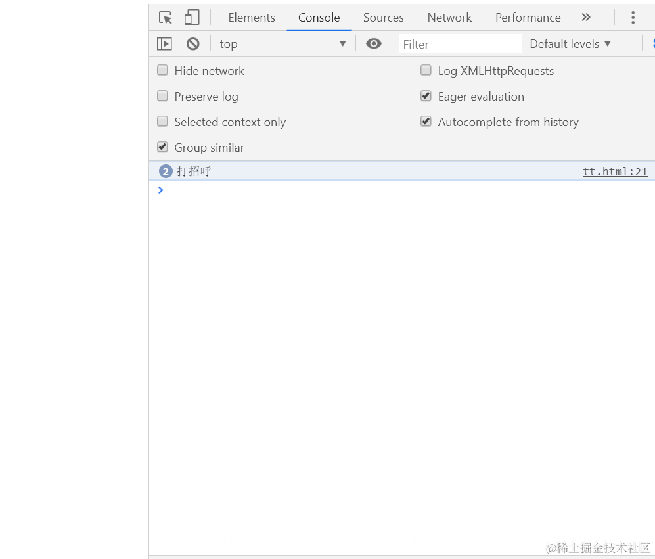The height and width of the screenshot is (559, 655).
Task: Activate the inspect element picker icon
Action: click(166, 18)
